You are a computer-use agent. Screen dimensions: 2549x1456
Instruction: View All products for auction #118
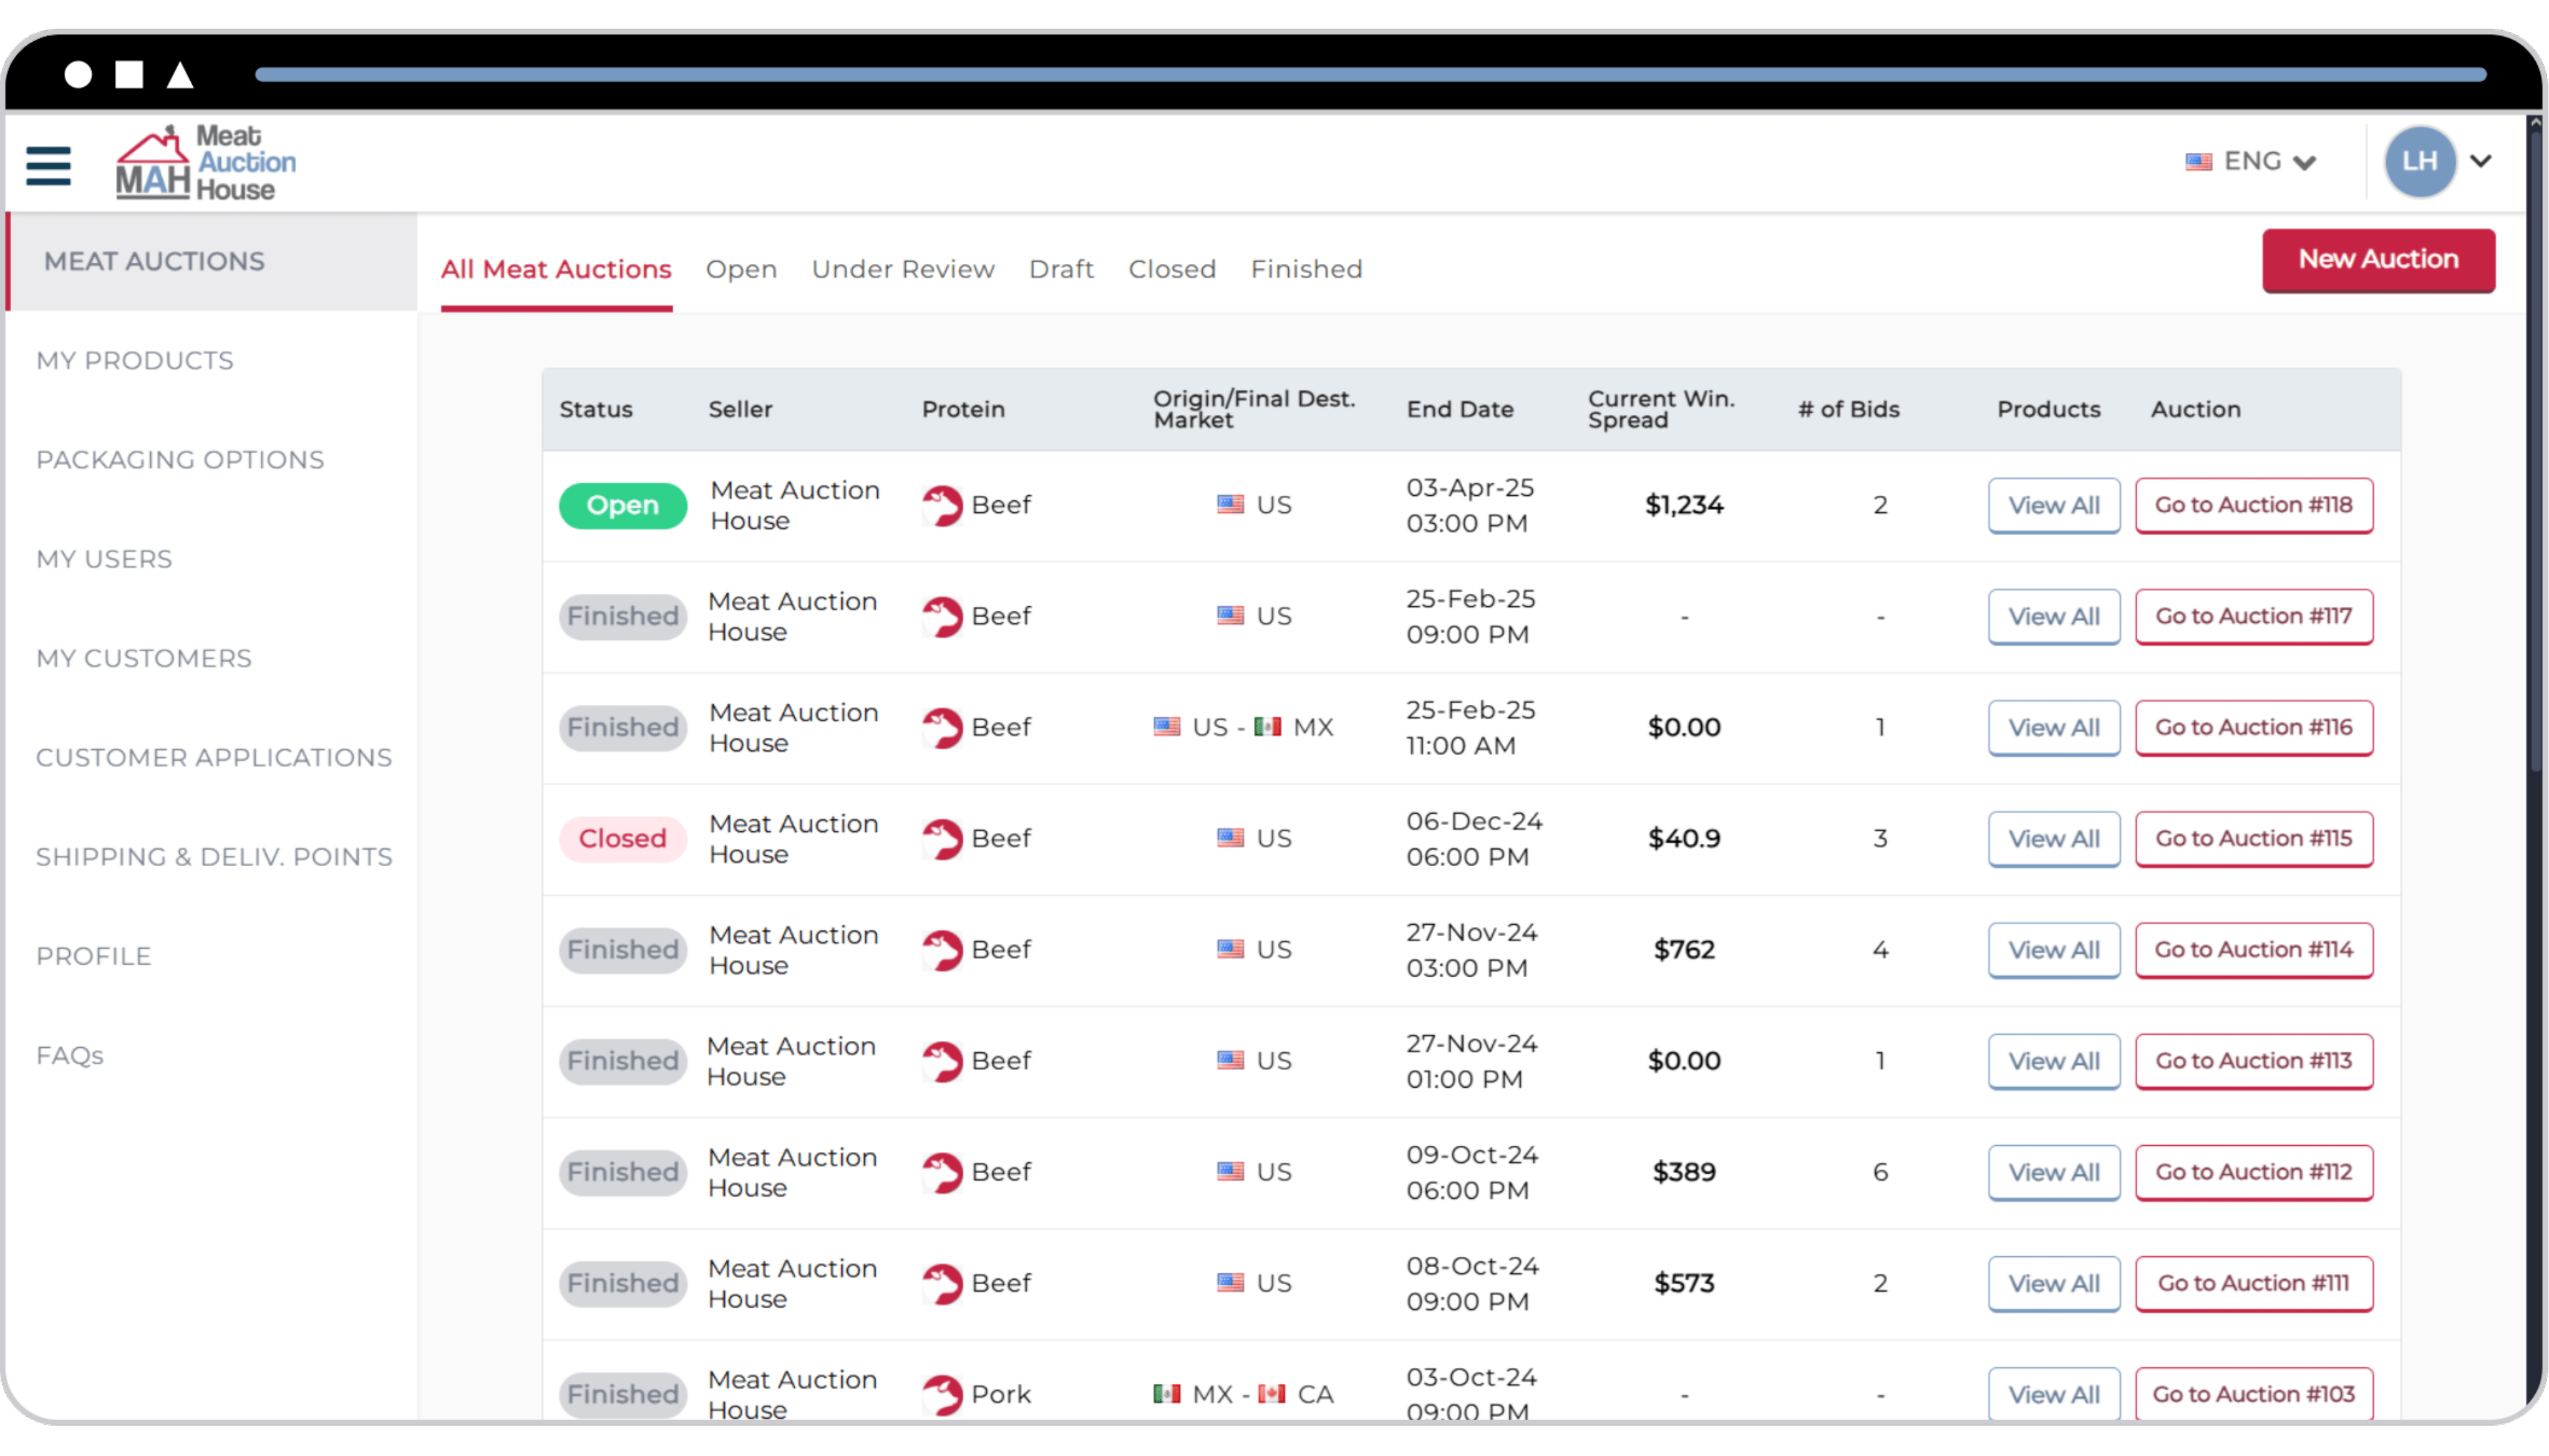(2054, 505)
